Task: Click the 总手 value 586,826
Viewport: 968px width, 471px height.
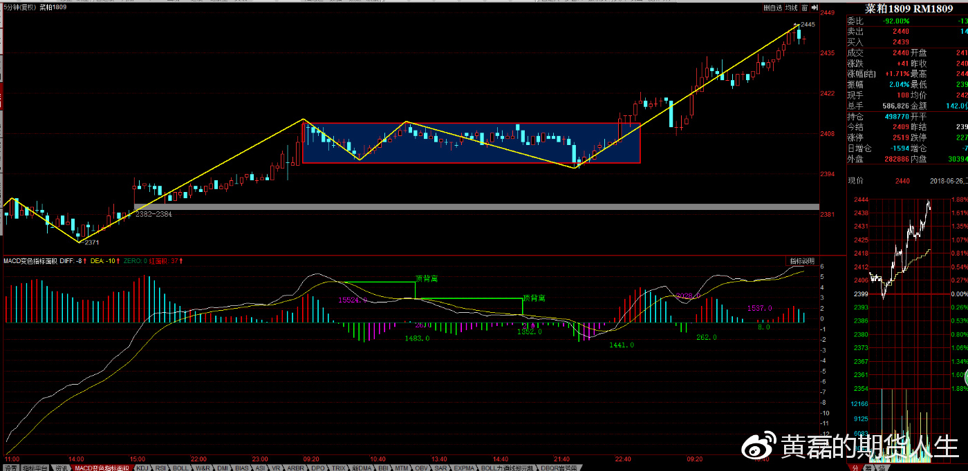Action: click(x=895, y=106)
